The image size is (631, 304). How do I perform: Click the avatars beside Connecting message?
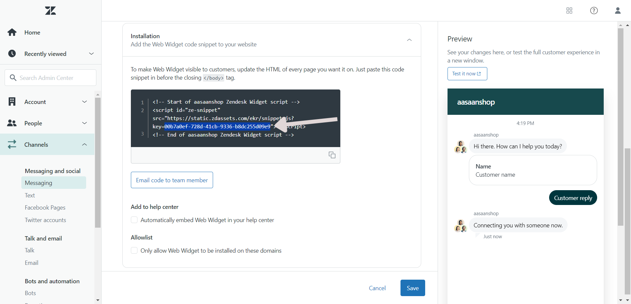click(x=460, y=226)
